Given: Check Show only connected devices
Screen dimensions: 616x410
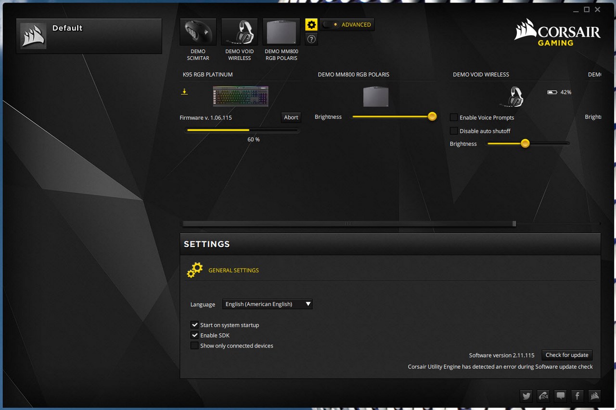Looking at the screenshot, I should pos(194,346).
